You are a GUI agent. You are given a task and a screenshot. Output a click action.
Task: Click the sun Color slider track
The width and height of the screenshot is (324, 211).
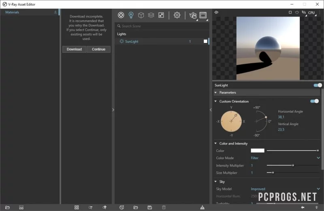pos(292,150)
